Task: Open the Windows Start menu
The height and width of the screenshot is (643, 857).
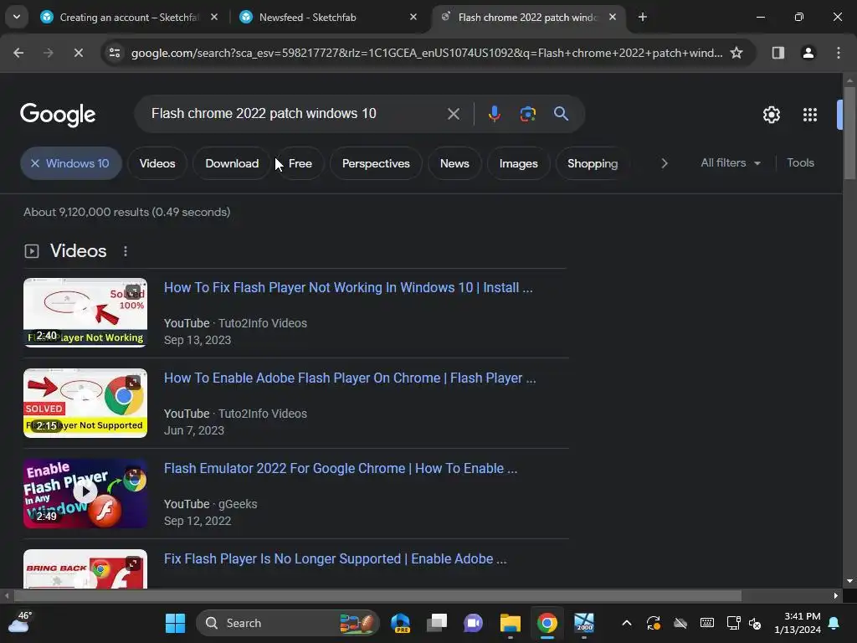Action: coord(176,623)
